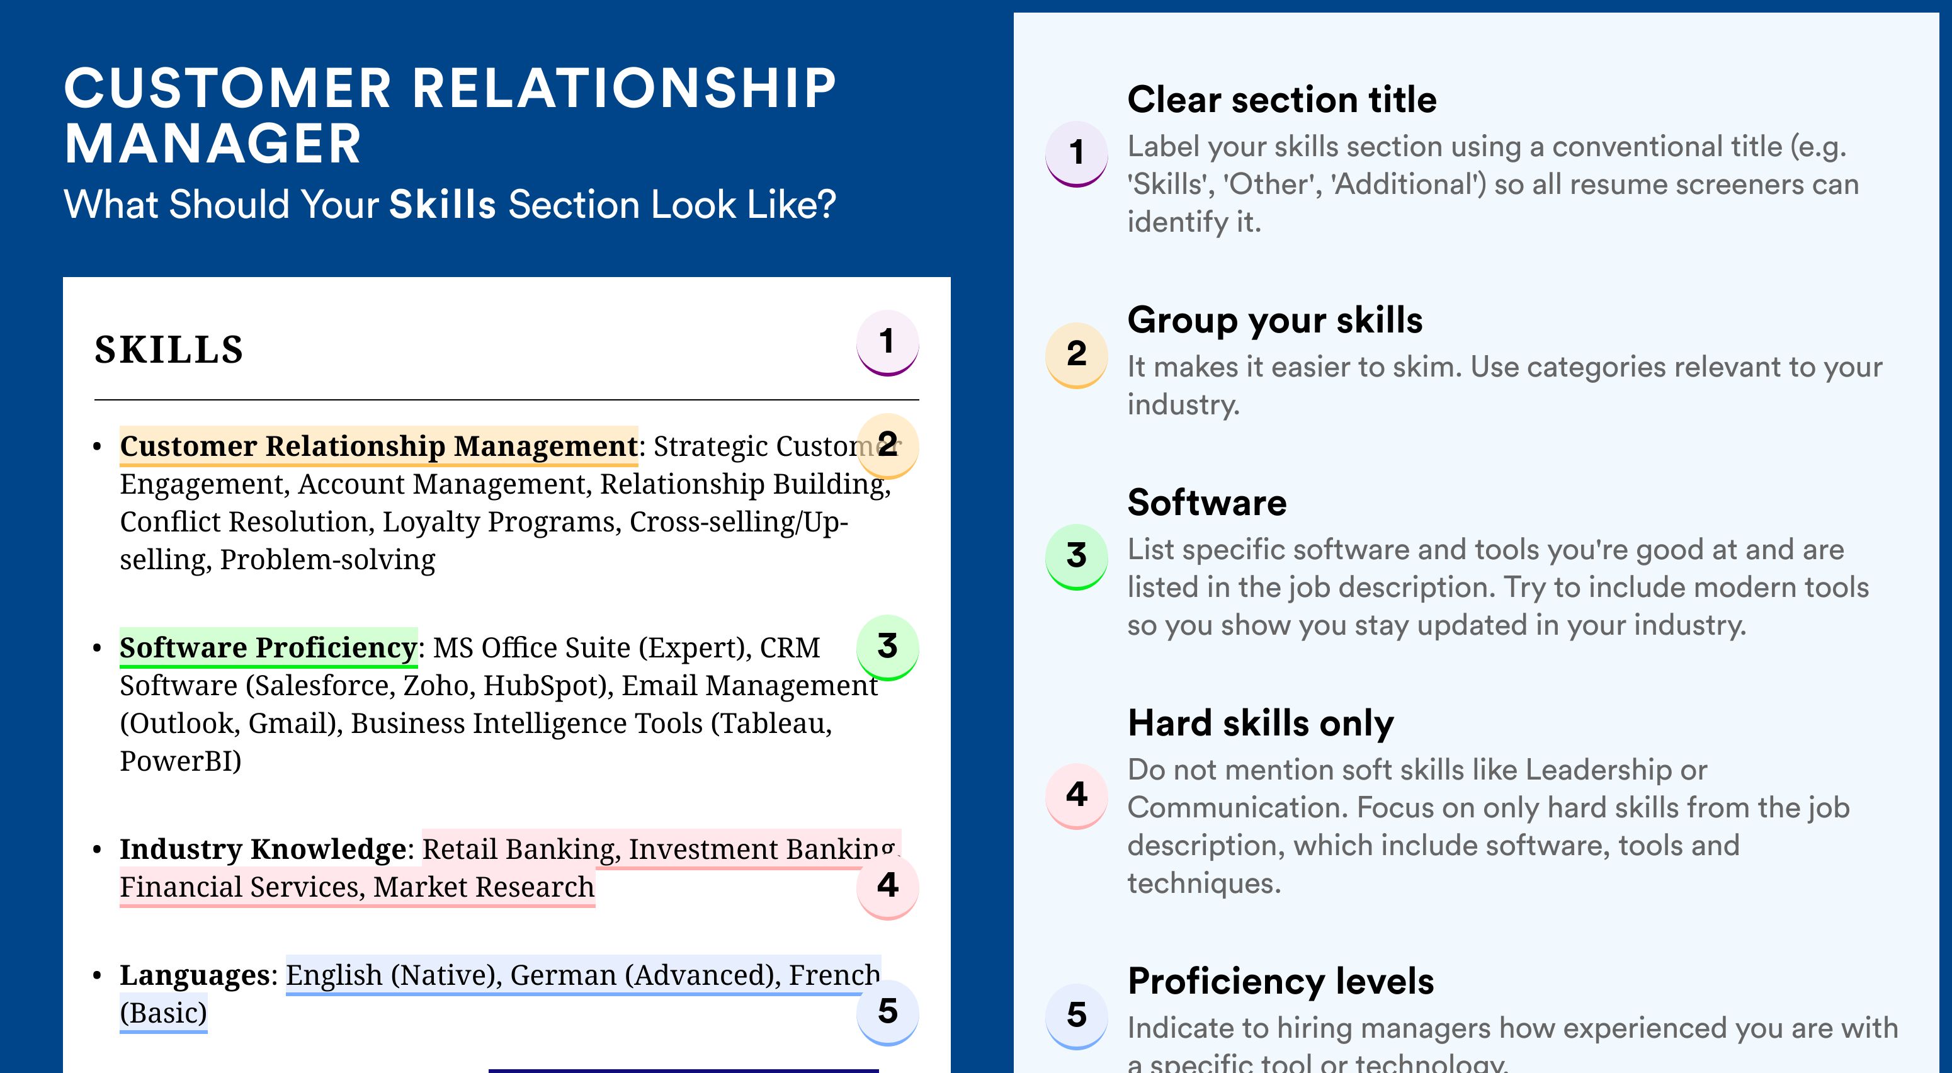Screen dimensions: 1952x1073
Task: Click the SKILLS section heading
Action: pyautogui.click(x=169, y=350)
